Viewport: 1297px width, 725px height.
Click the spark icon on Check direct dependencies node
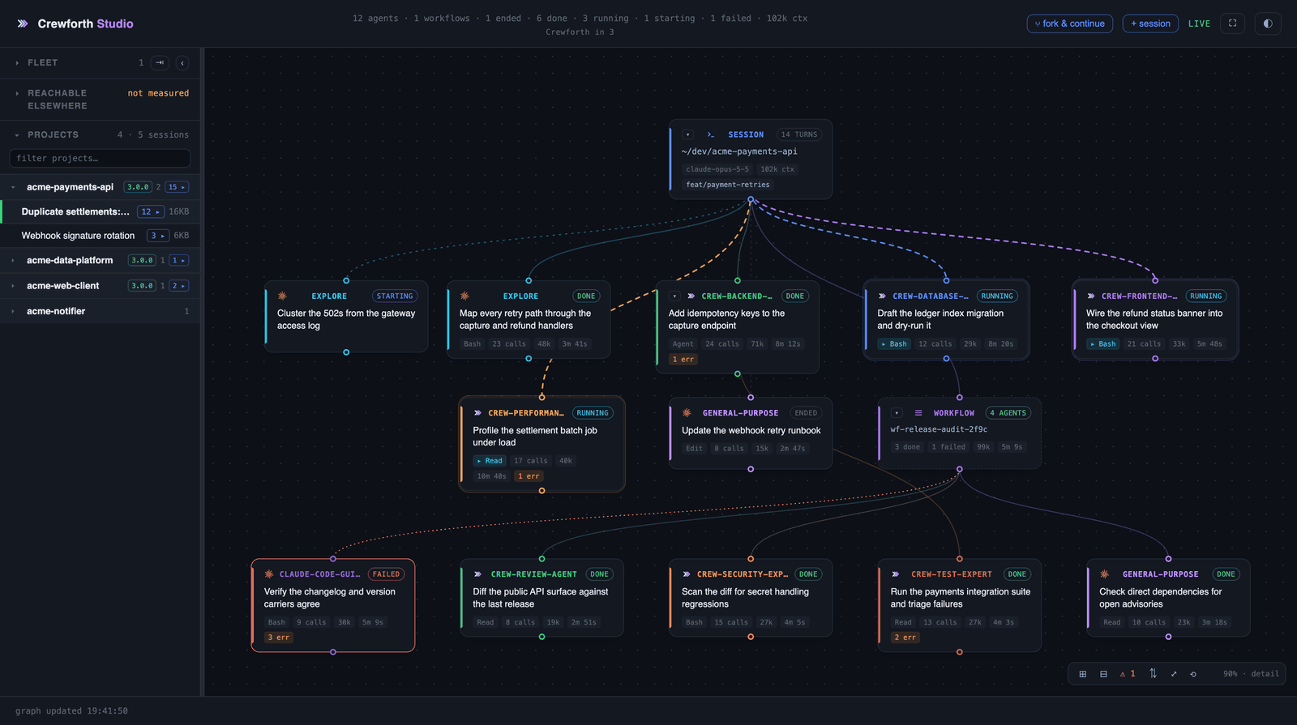click(x=1104, y=574)
